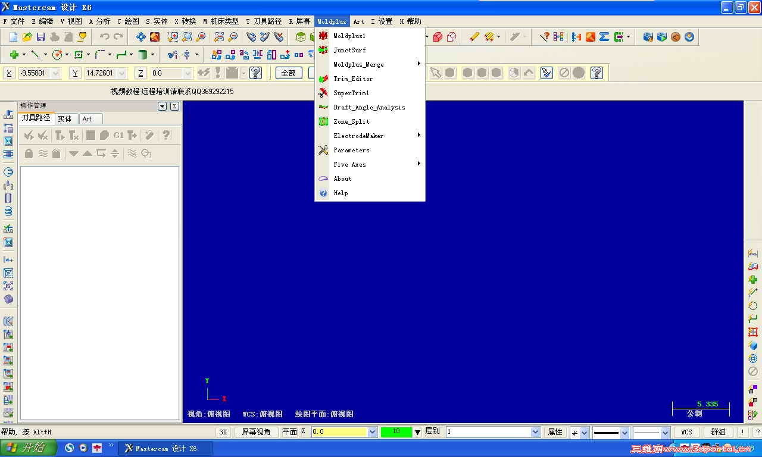
Task: Toggle the 3D mode button in status bar
Action: click(223, 432)
